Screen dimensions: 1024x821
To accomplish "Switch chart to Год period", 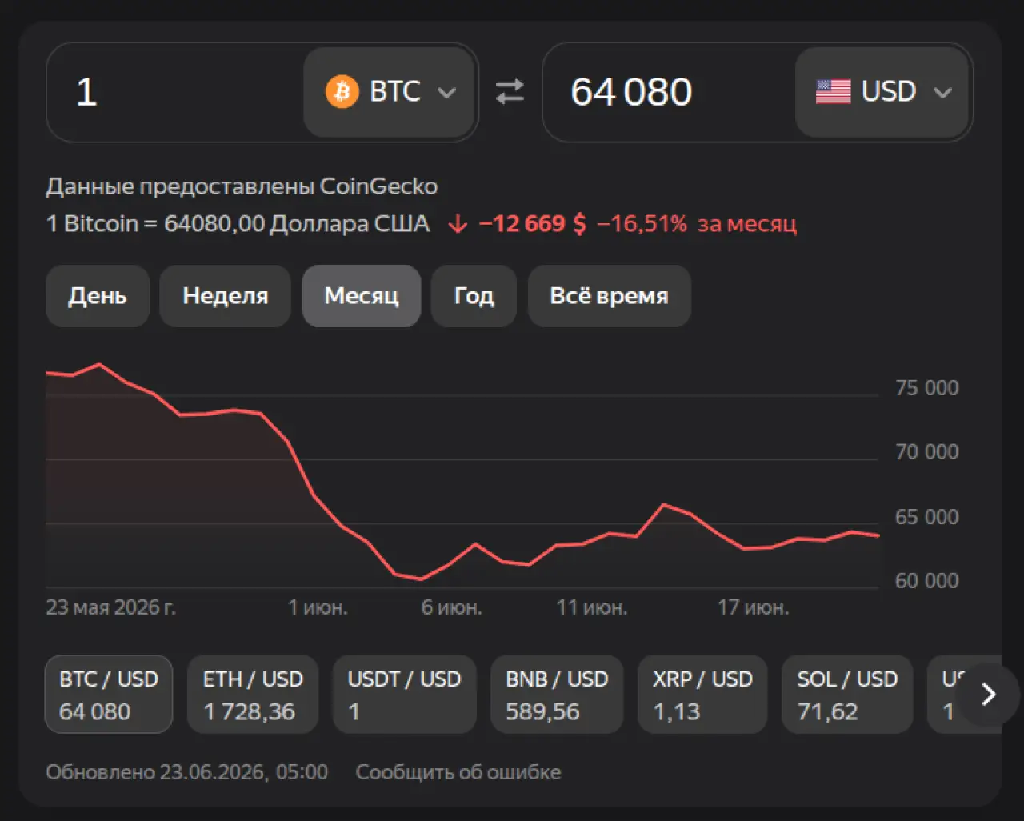I will pyautogui.click(x=474, y=296).
